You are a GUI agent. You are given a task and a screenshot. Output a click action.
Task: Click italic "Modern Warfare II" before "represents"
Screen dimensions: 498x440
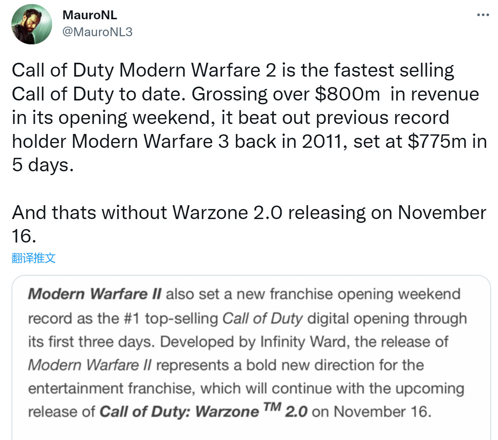tap(90, 365)
